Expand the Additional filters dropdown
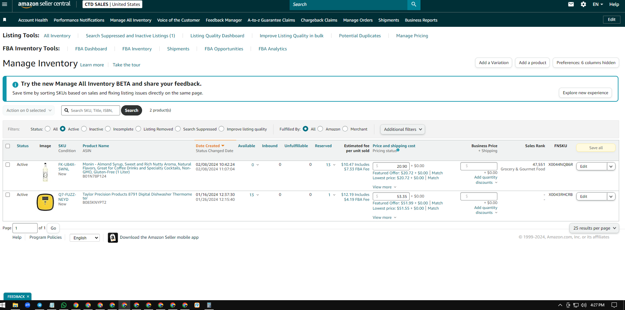 coord(402,129)
